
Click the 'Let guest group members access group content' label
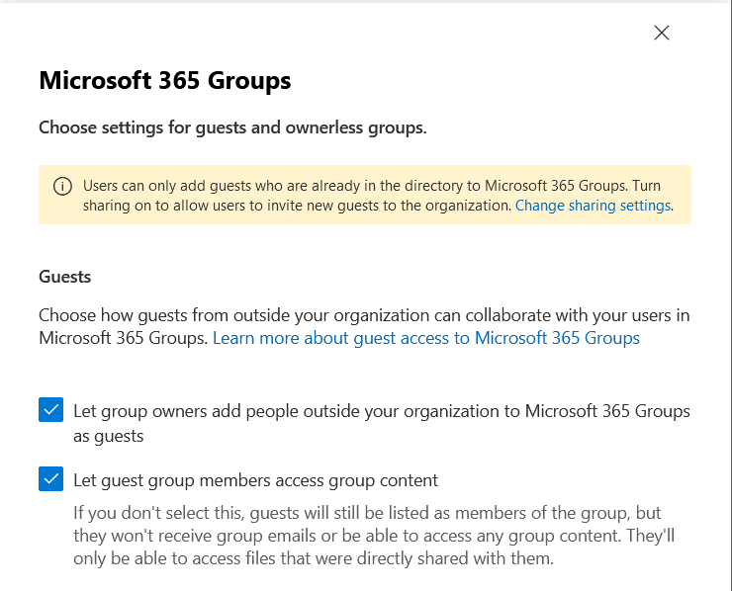tap(255, 480)
